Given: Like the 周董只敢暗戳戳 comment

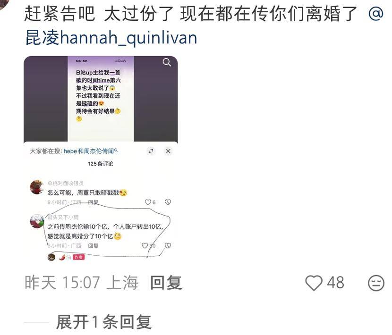Looking at the screenshot, I should 148,202.
